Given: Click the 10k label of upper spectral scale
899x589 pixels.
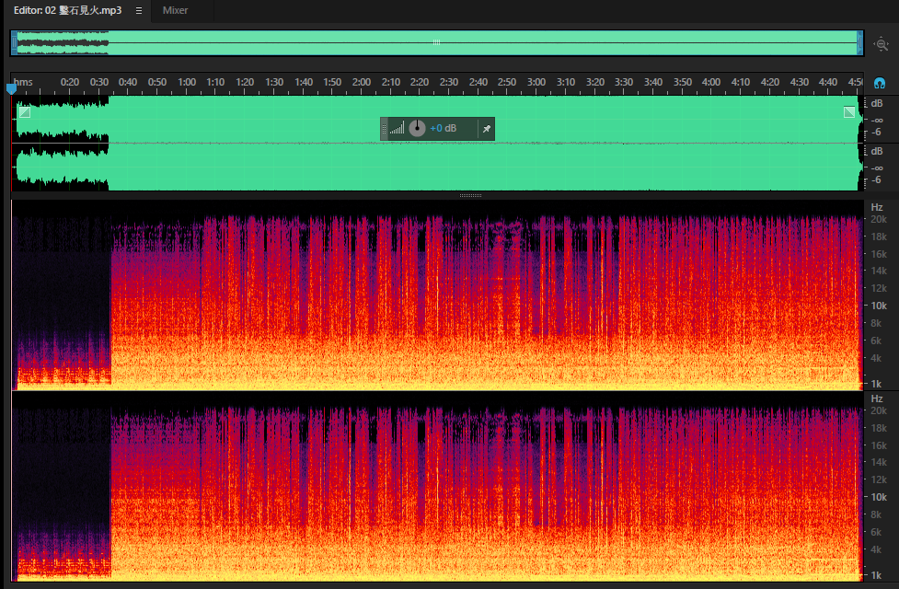Looking at the screenshot, I should pyautogui.click(x=879, y=306).
